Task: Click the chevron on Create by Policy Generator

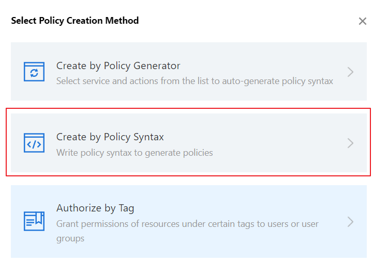Action: coord(350,72)
